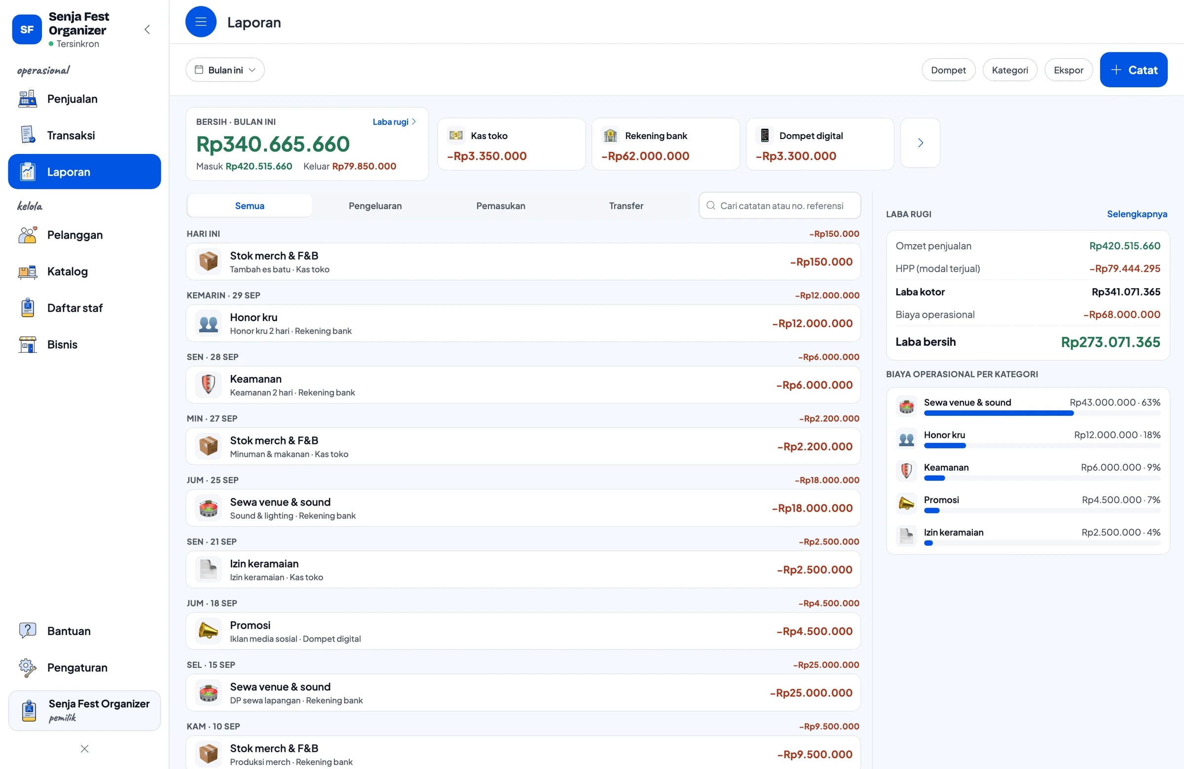Open the Daftar staf badge icon

(27, 307)
